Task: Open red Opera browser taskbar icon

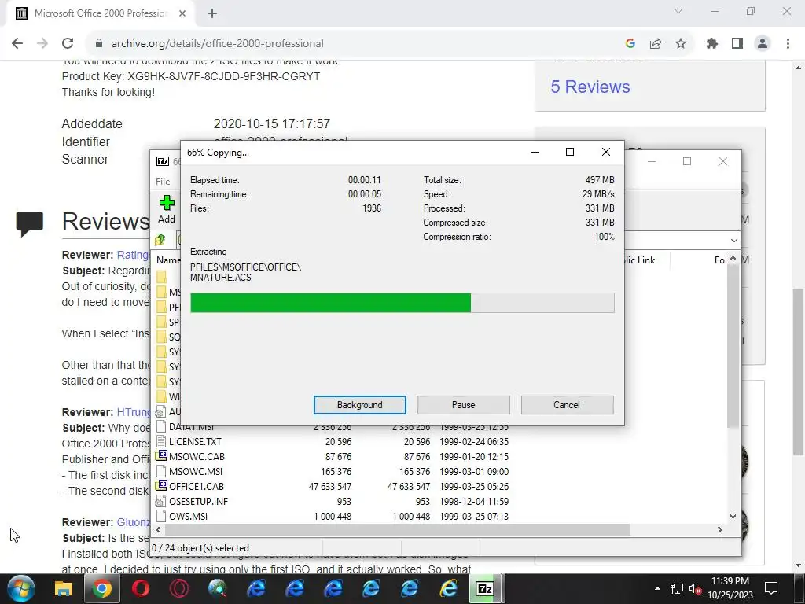Action: coord(140,588)
